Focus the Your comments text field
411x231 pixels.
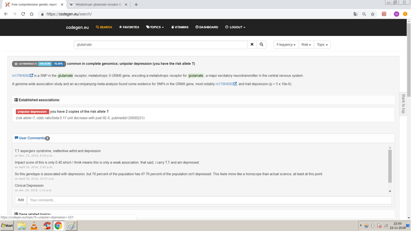tap(209, 200)
